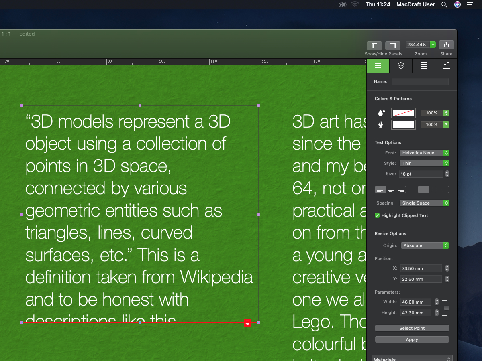Click the Share toolbar icon
This screenshot has width=482, height=361.
(446, 45)
